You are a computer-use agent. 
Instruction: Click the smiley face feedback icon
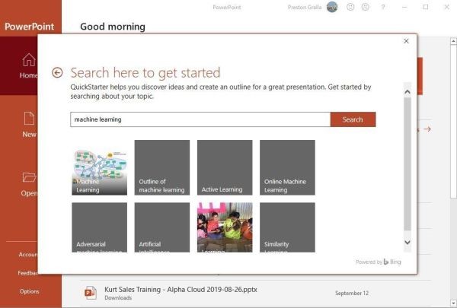click(x=350, y=7)
